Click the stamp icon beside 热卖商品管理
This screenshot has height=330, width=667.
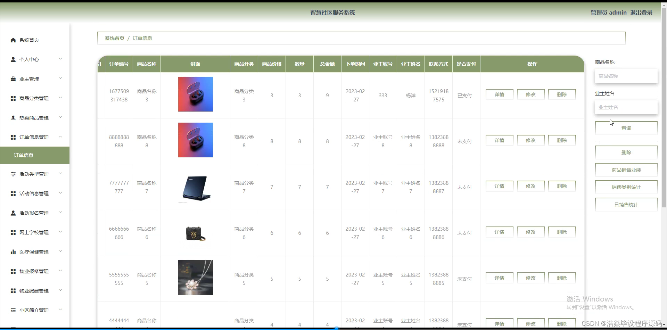13,118
